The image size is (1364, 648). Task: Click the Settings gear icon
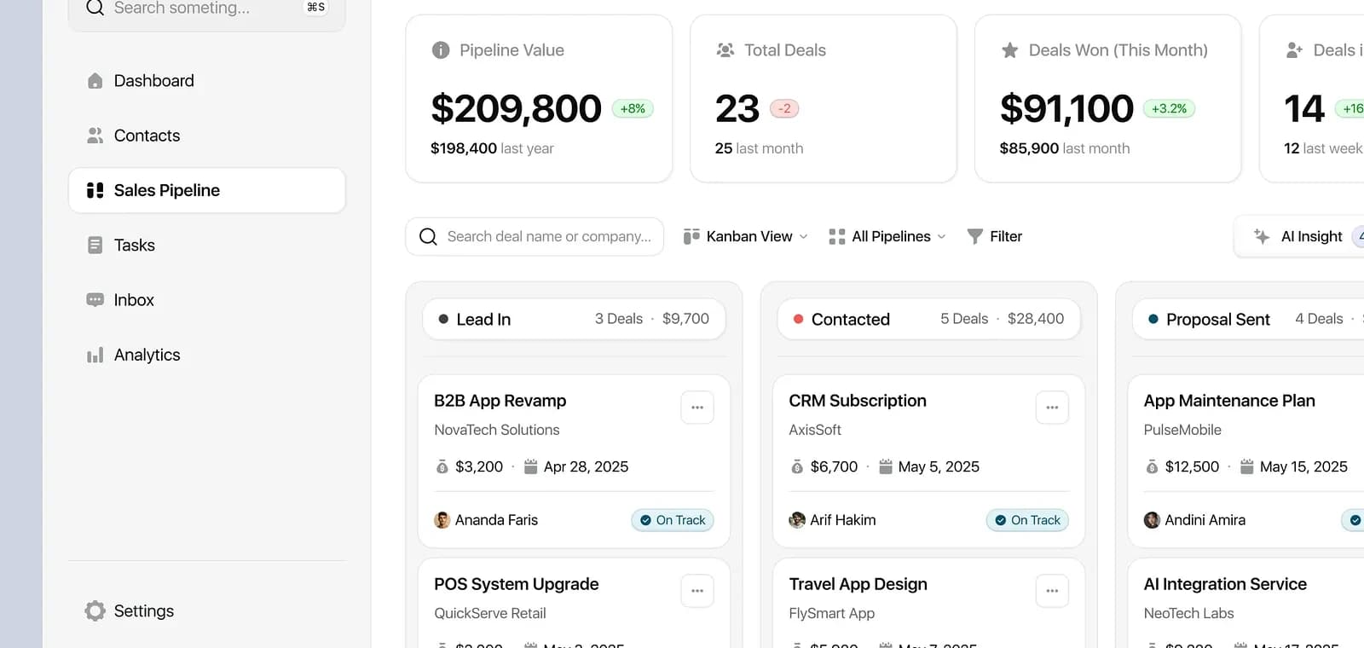(95, 611)
